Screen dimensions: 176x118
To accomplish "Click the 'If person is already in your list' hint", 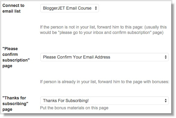I will (x=105, y=82).
